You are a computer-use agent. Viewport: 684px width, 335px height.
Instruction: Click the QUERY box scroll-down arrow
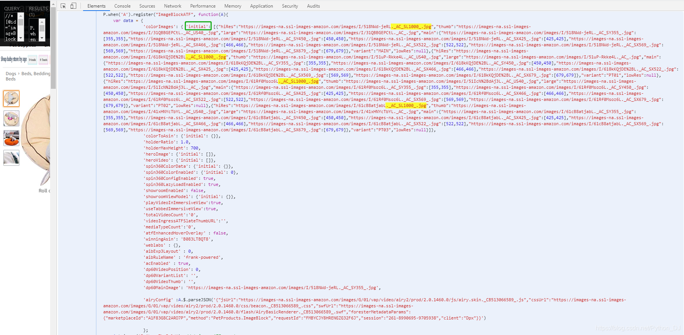point(21,39)
